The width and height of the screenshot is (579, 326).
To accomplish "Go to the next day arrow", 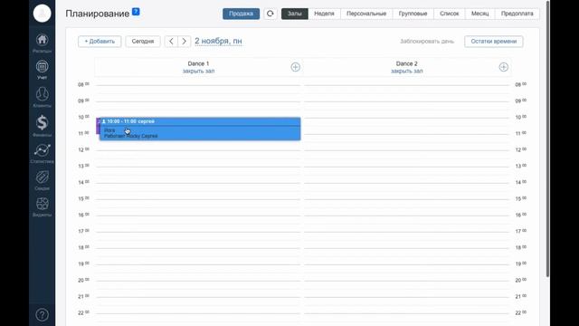I will pyautogui.click(x=184, y=42).
